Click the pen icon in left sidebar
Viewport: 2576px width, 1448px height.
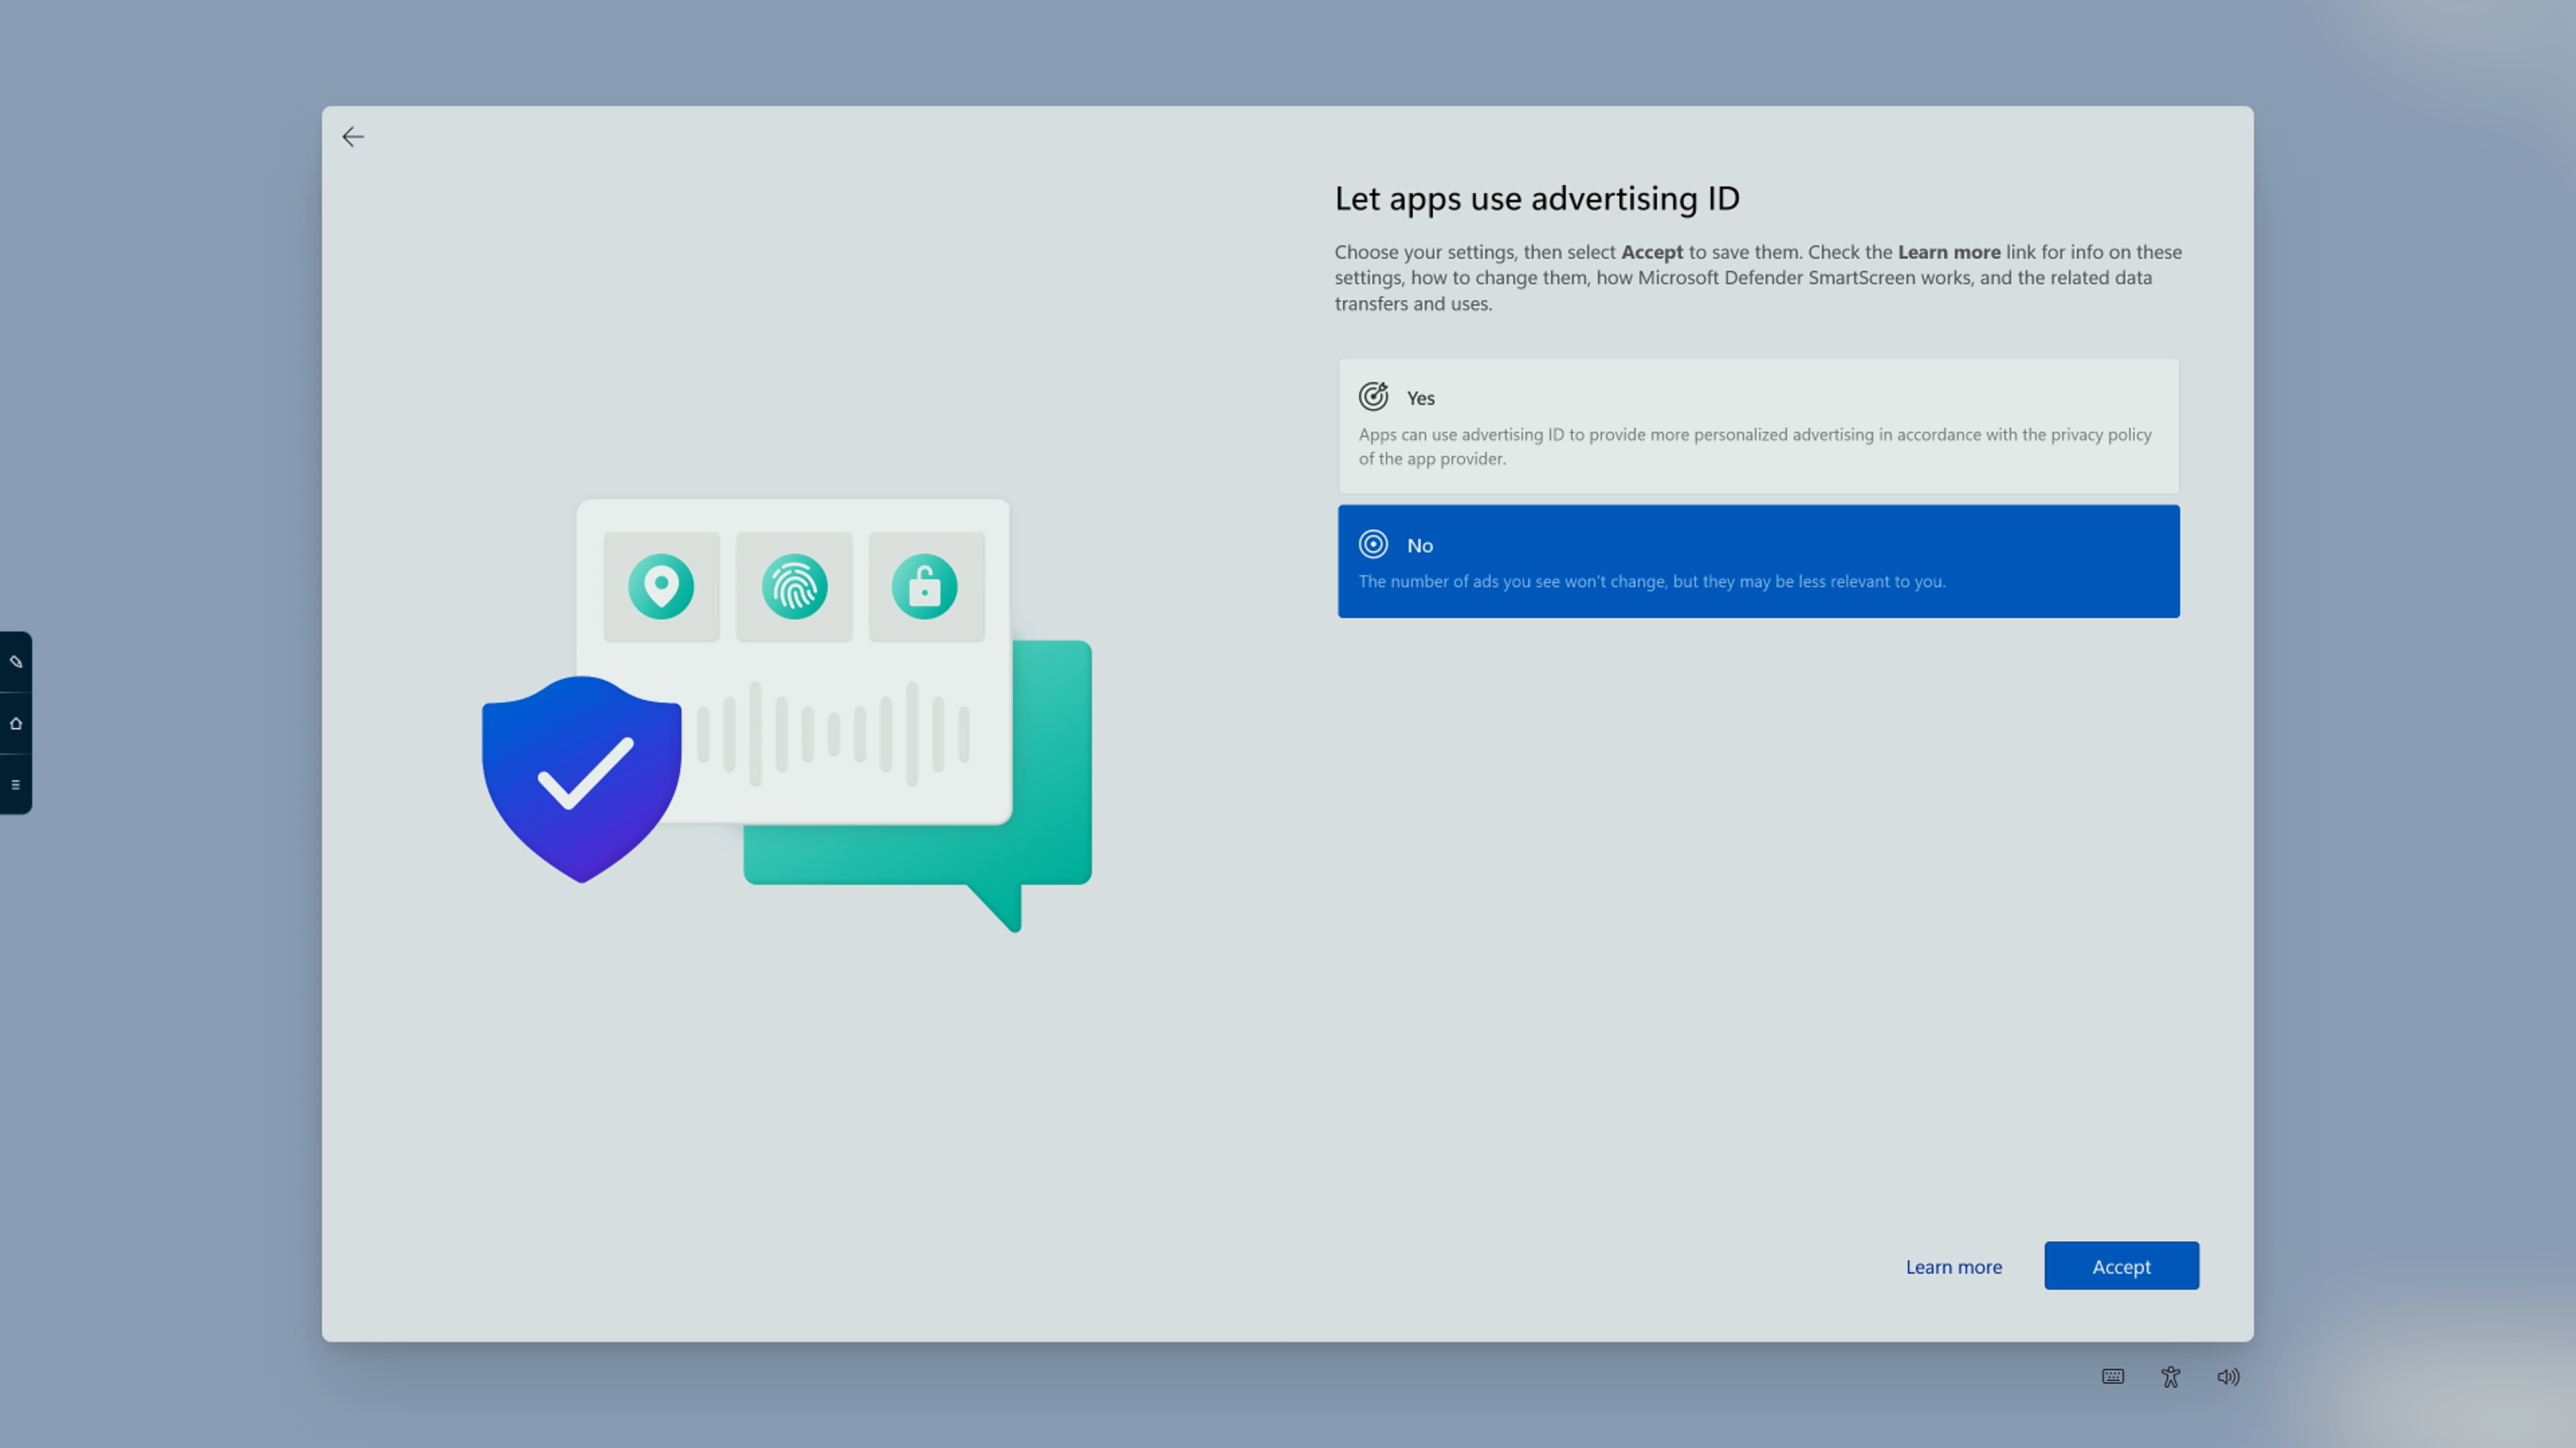pos(16,662)
